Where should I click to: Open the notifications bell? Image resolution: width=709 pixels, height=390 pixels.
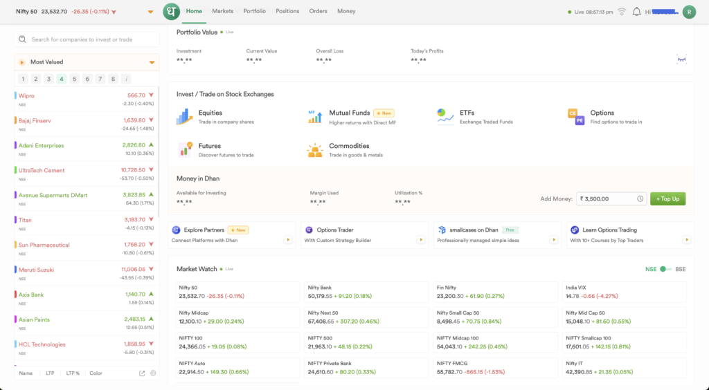[x=636, y=12]
